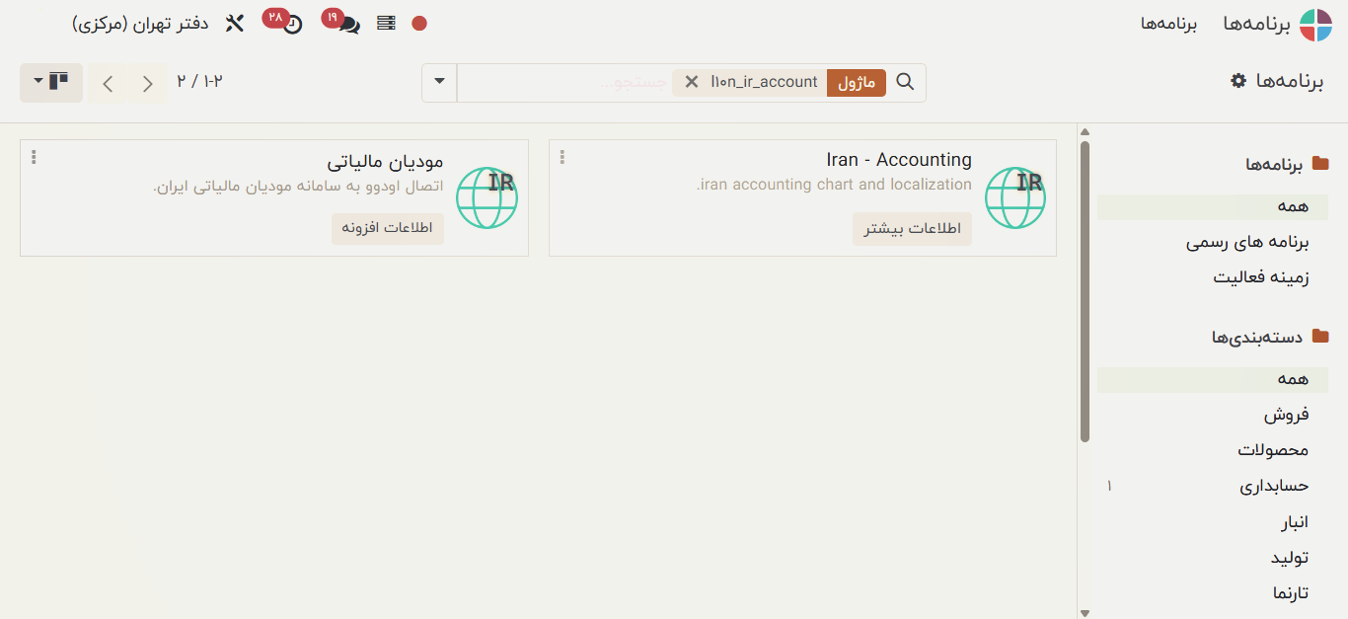Click the مودیان مالیاتی globe icon

tap(487, 198)
